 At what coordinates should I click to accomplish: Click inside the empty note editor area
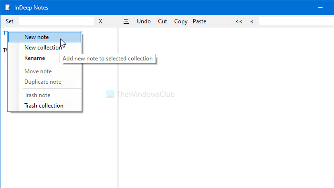click(226, 108)
